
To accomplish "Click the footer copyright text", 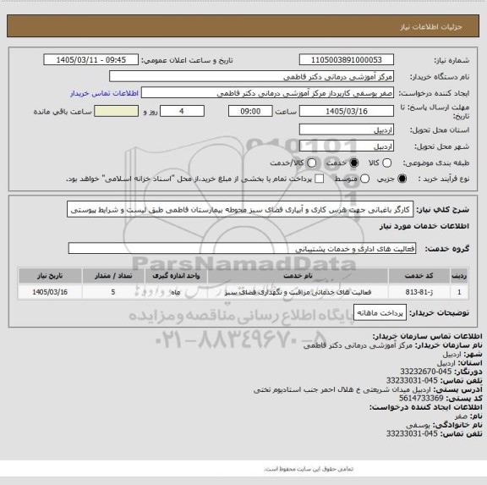I will pos(309,469).
